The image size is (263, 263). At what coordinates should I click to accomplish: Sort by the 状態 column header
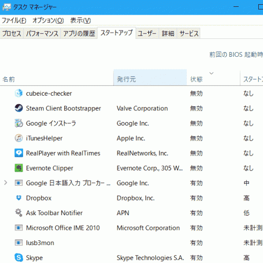coord(214,77)
